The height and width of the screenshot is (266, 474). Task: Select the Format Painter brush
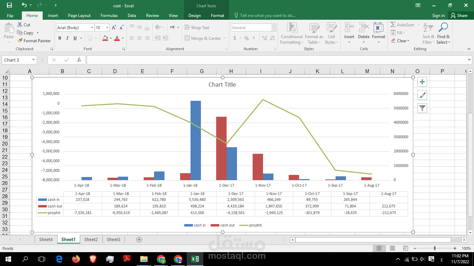click(20, 41)
